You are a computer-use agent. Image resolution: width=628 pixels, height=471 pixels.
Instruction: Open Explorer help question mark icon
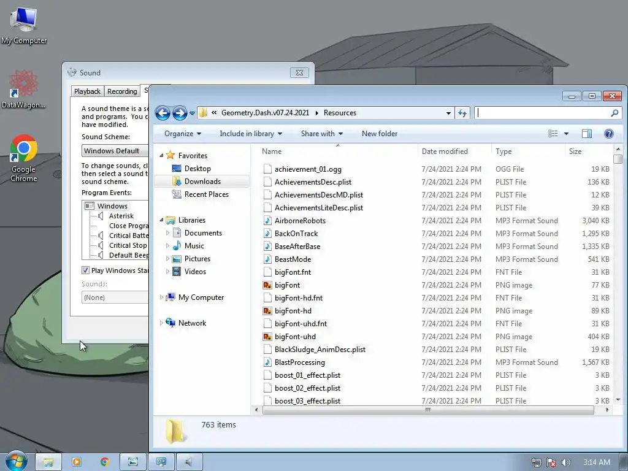point(609,134)
